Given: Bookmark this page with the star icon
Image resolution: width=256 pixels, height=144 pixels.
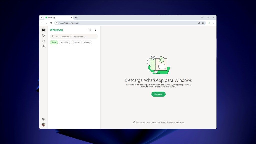Looking at the screenshot, I should [x=203, y=23].
